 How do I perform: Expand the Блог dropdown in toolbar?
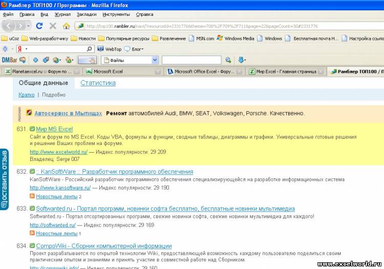tap(134, 49)
